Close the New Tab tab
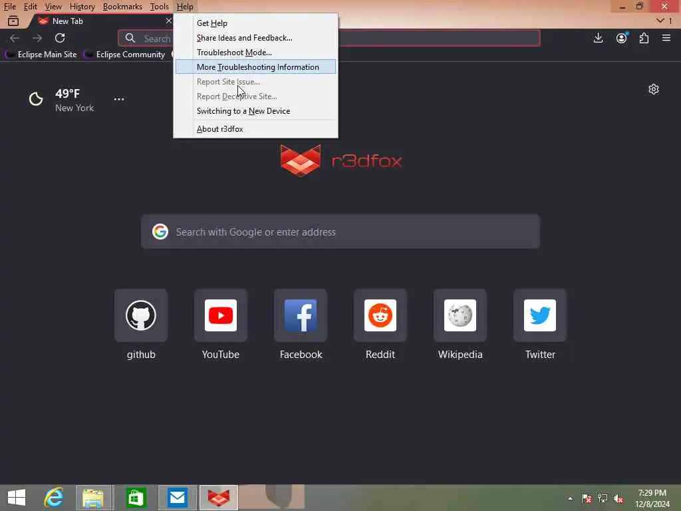 pyautogui.click(x=168, y=21)
